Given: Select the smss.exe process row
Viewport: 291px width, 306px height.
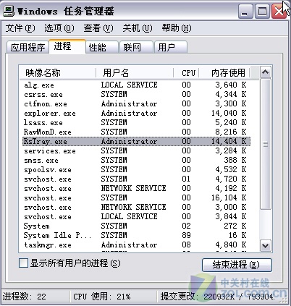Looking at the screenshot, I should pyautogui.click(x=136, y=160).
